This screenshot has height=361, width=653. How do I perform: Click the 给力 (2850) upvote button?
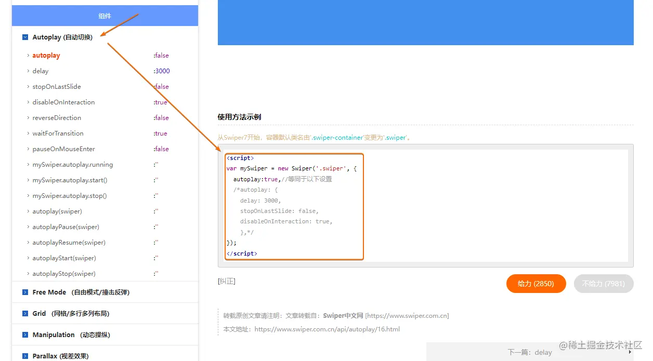(x=536, y=284)
